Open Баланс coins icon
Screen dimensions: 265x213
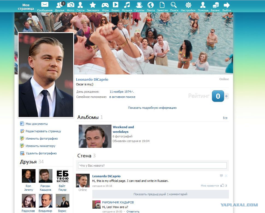tap(216, 5)
